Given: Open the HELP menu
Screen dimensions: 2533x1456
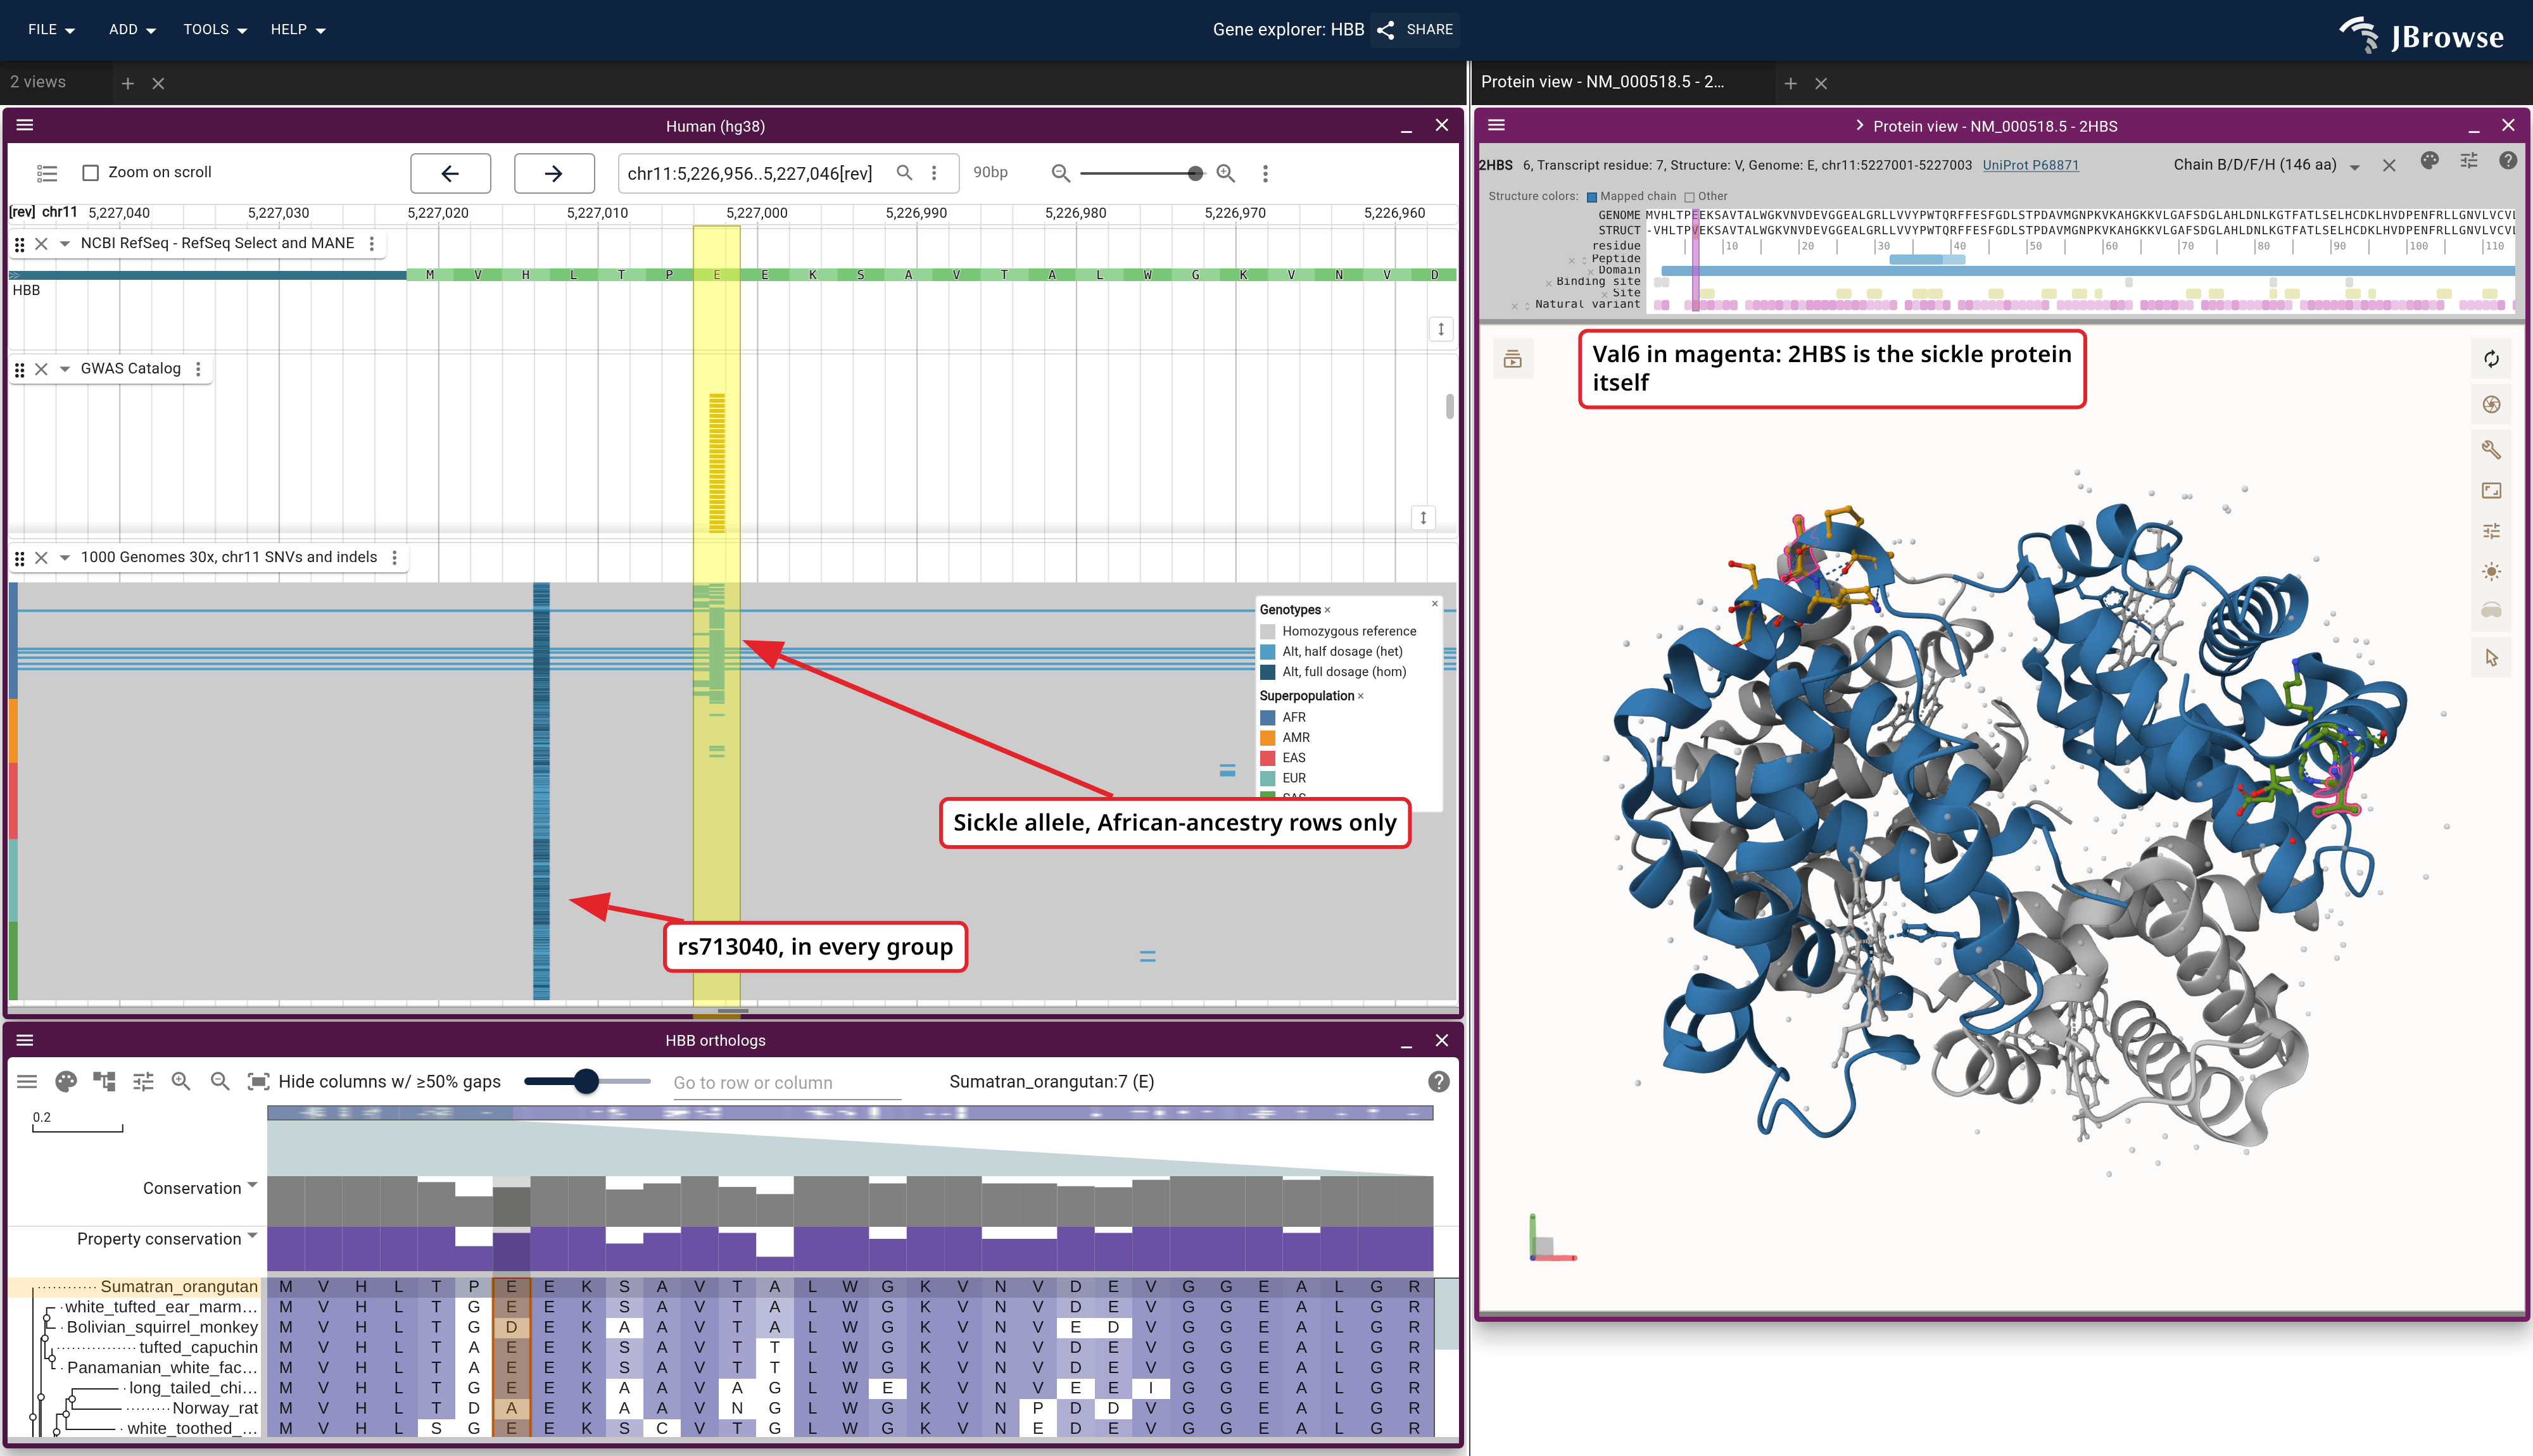Looking at the screenshot, I should pyautogui.click(x=298, y=29).
